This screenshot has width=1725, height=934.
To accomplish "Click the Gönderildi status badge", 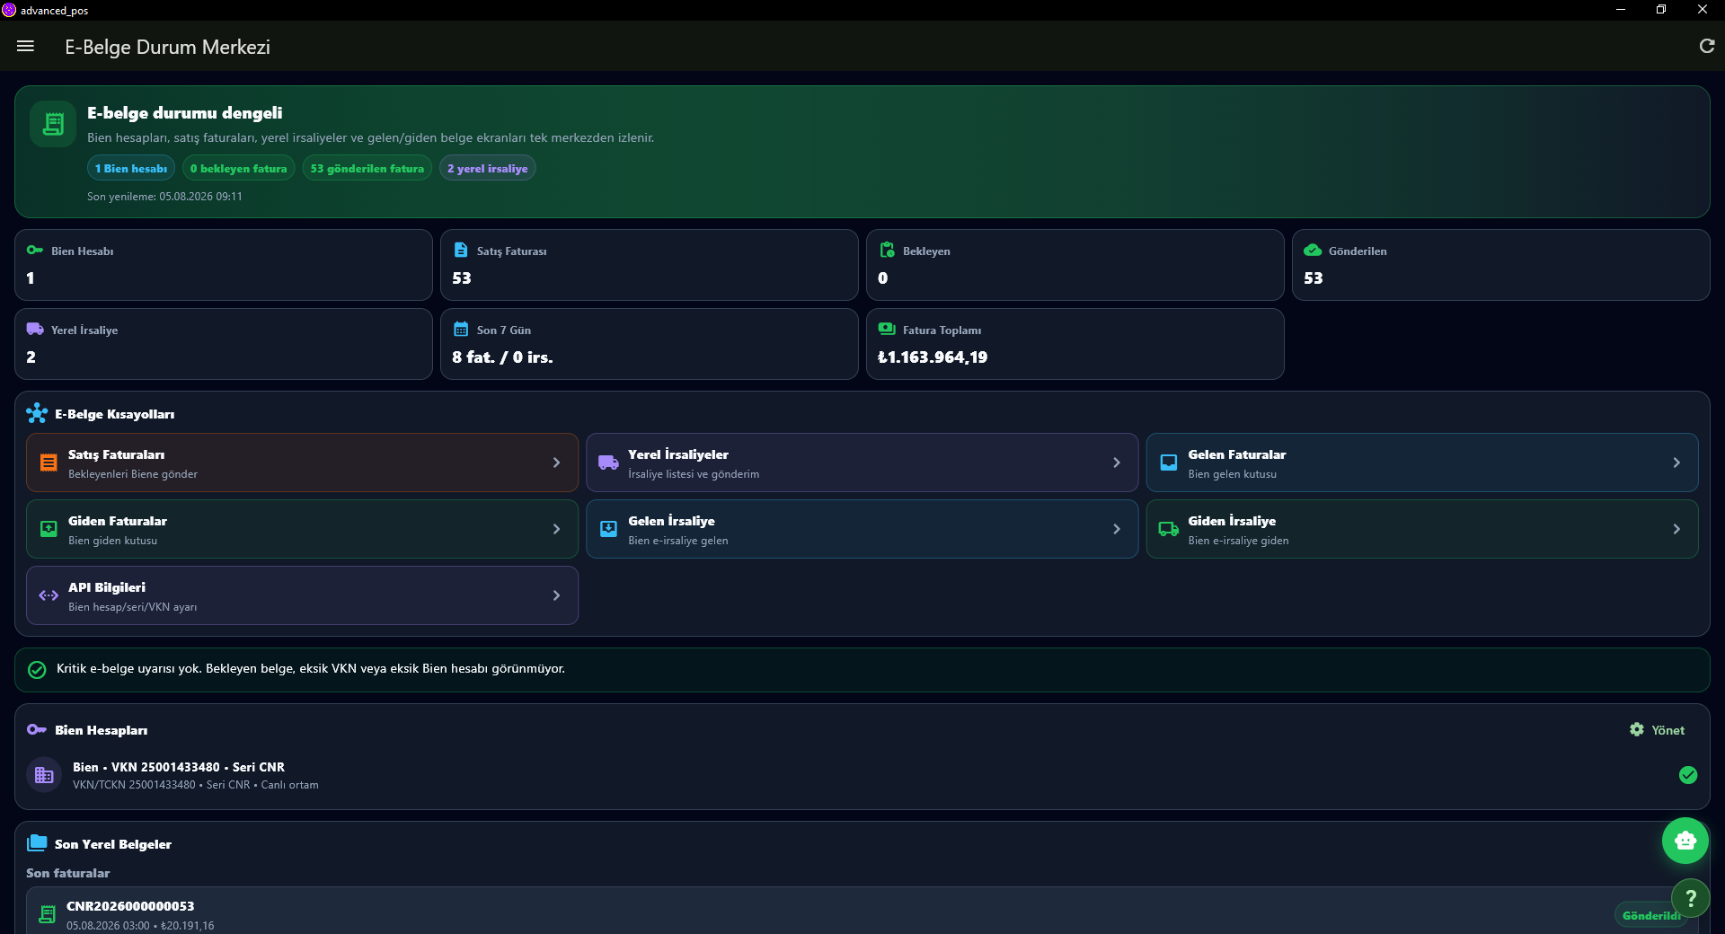I will 1650,915.
